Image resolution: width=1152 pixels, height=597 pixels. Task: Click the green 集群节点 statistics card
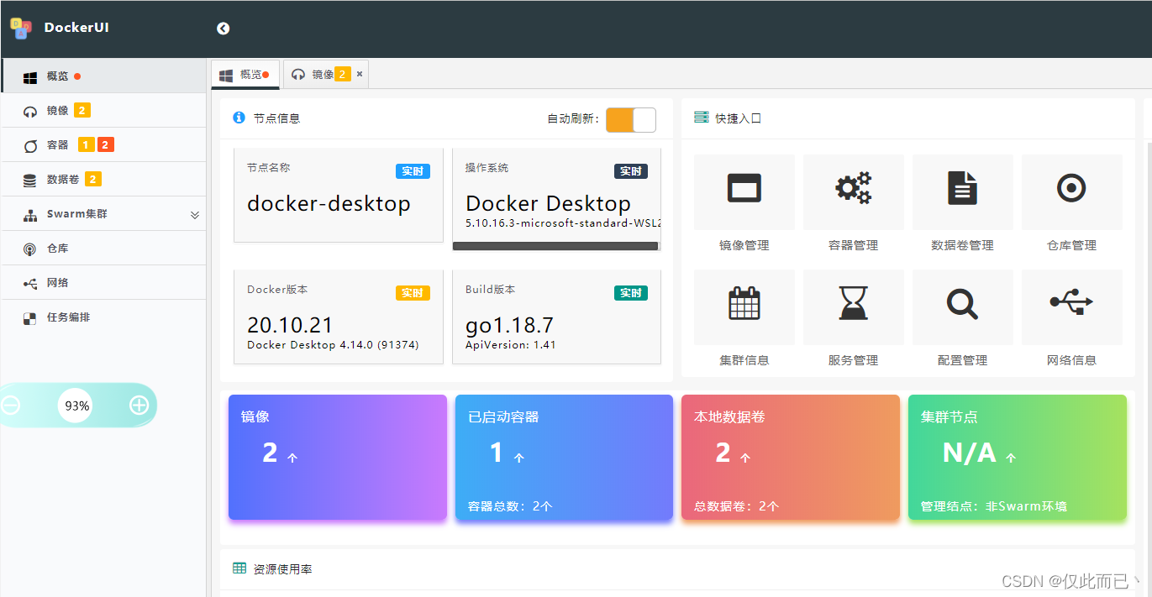pyautogui.click(x=1018, y=458)
